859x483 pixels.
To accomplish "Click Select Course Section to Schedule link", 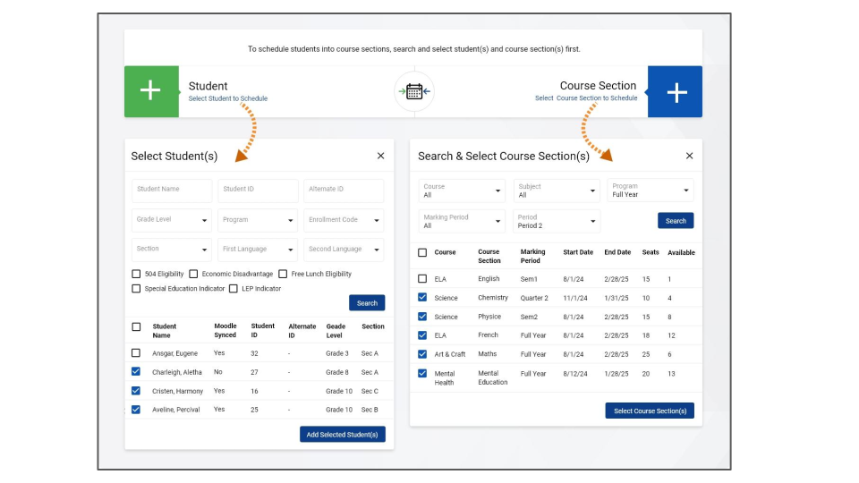I will (586, 98).
